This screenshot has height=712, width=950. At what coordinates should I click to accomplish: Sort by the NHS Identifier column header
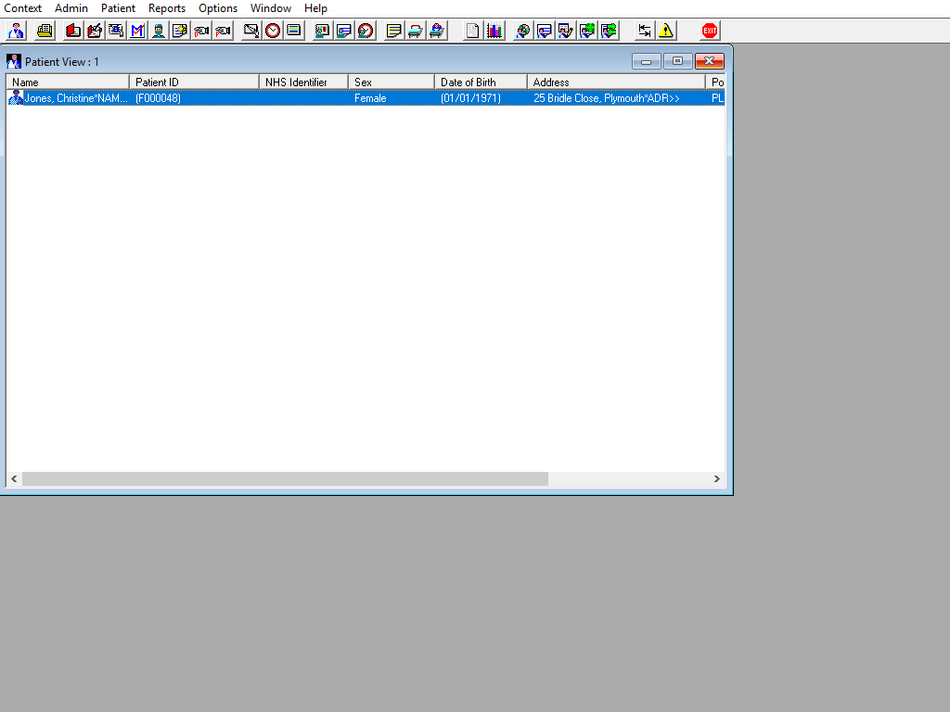coord(304,83)
